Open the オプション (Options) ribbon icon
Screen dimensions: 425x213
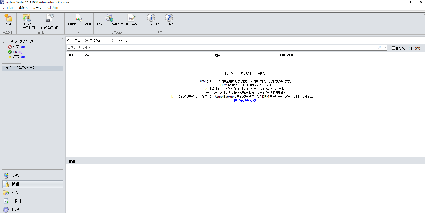coord(132,20)
